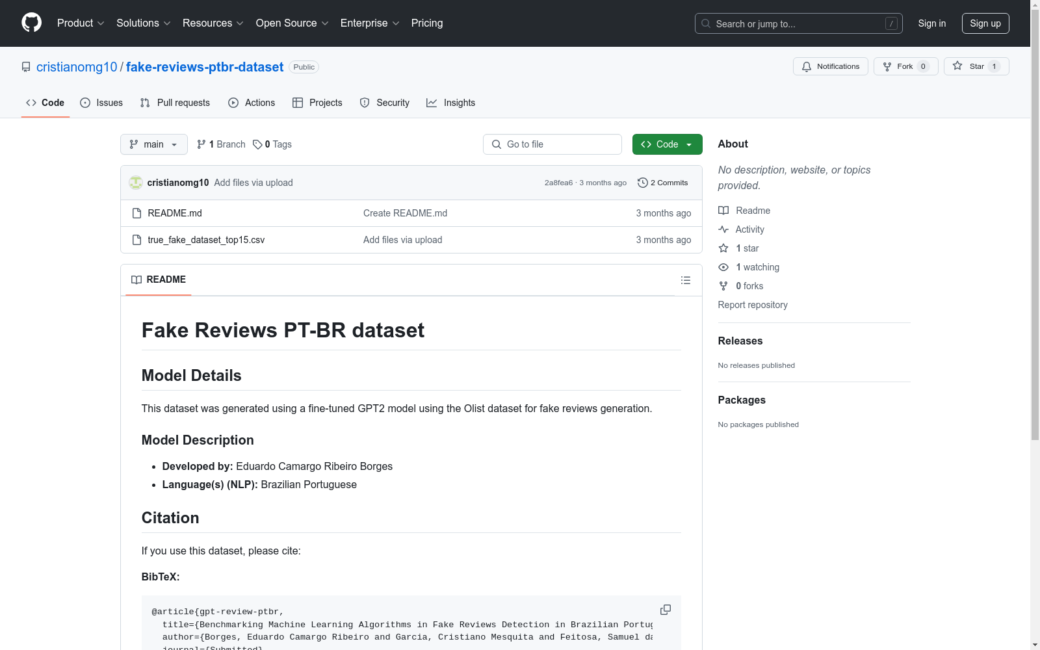Open the 2 Commits history link
Image resolution: width=1040 pixels, height=650 pixels.
[663, 183]
